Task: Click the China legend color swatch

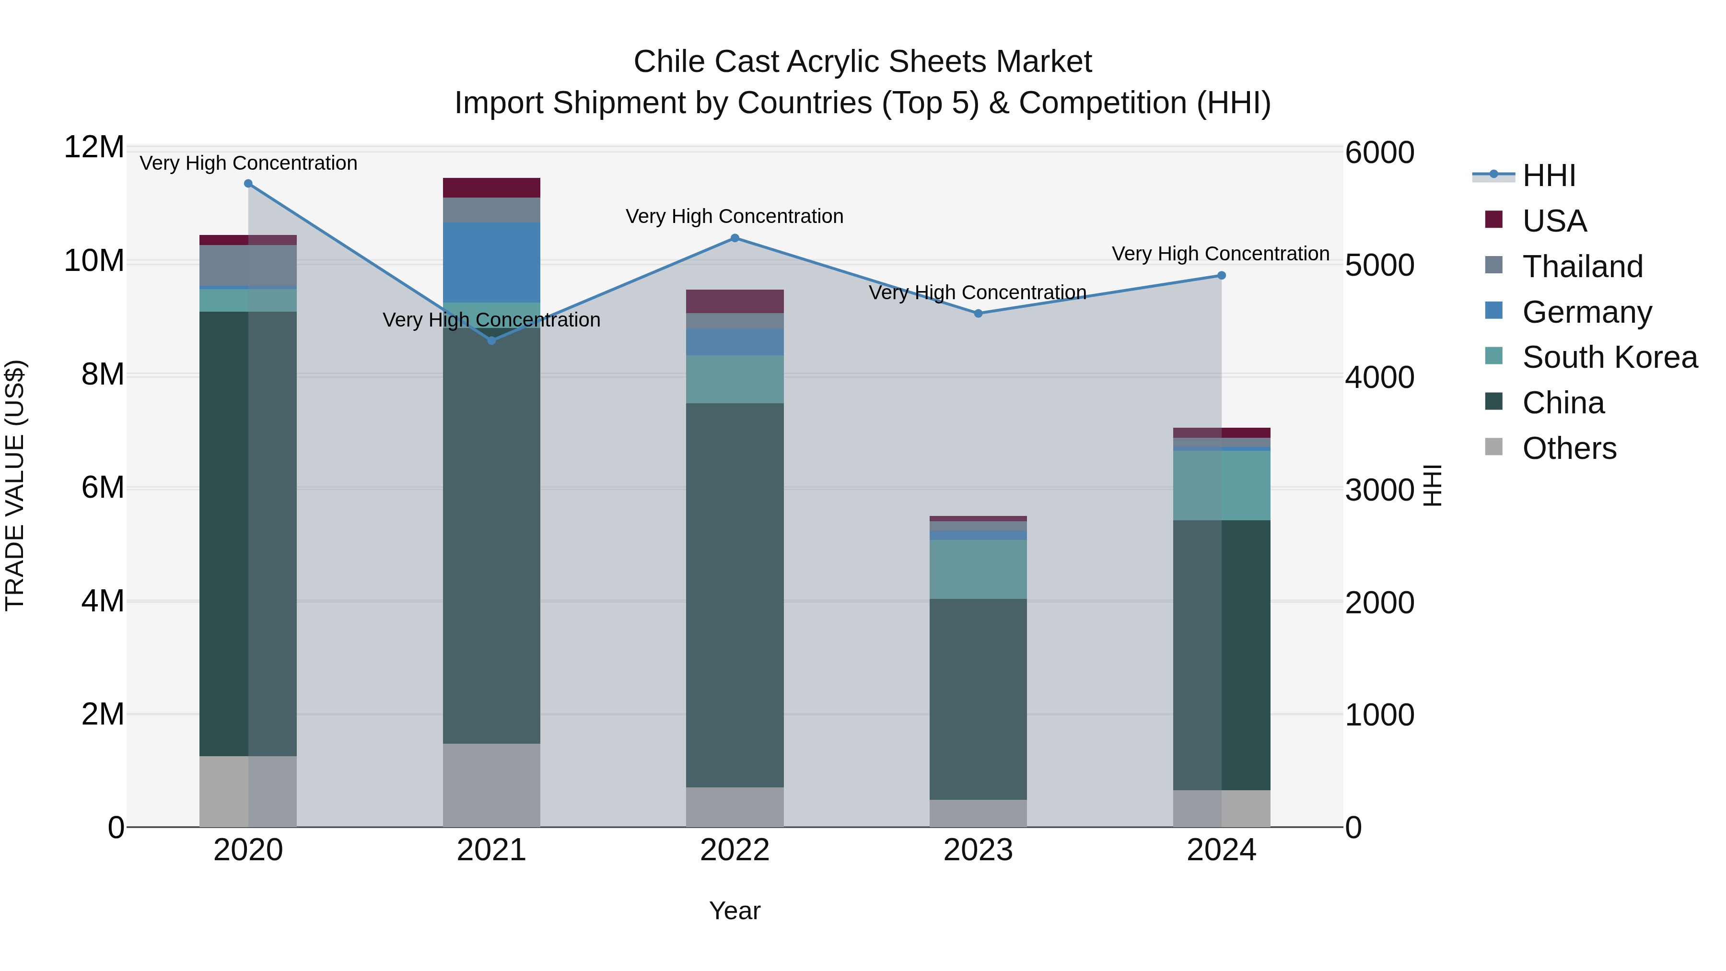Action: coord(1493,401)
